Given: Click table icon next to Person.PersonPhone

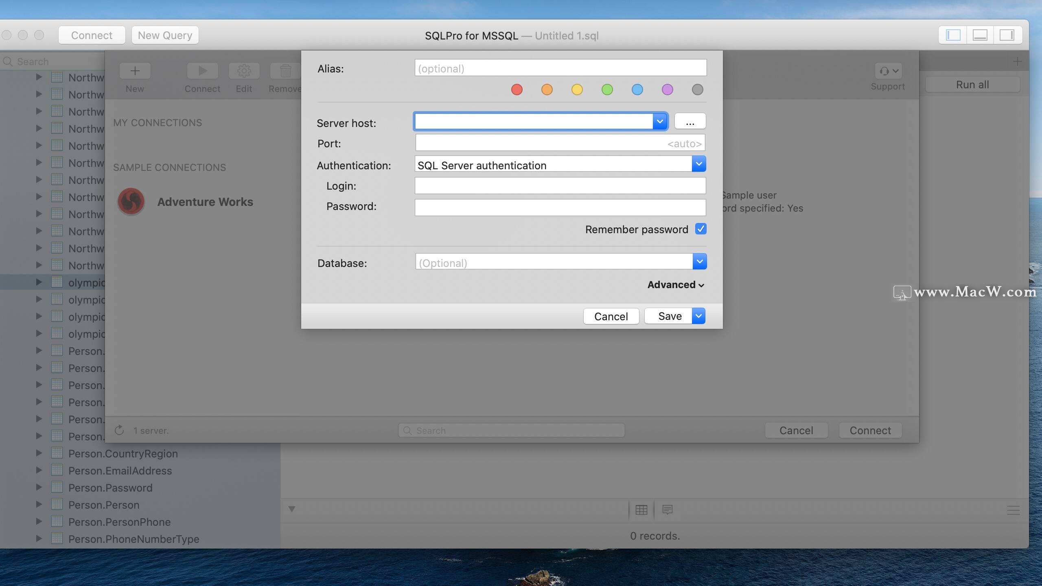Looking at the screenshot, I should pyautogui.click(x=57, y=522).
